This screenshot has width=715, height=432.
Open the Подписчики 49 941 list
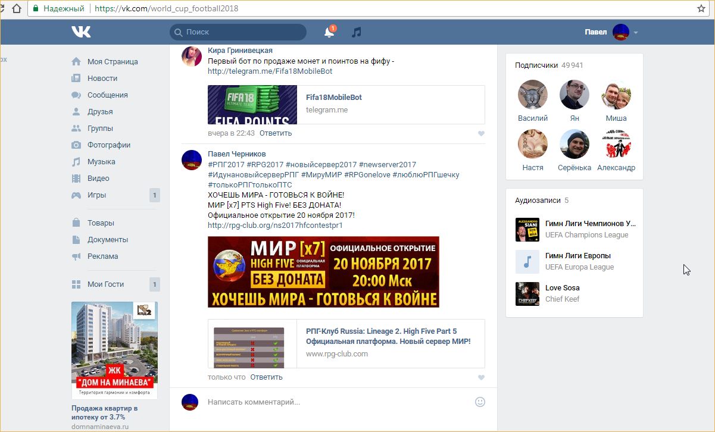click(549, 65)
